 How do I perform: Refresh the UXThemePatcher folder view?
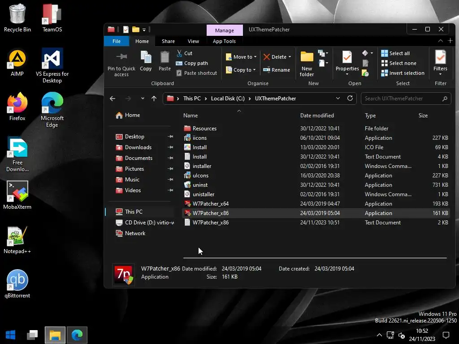(x=350, y=98)
